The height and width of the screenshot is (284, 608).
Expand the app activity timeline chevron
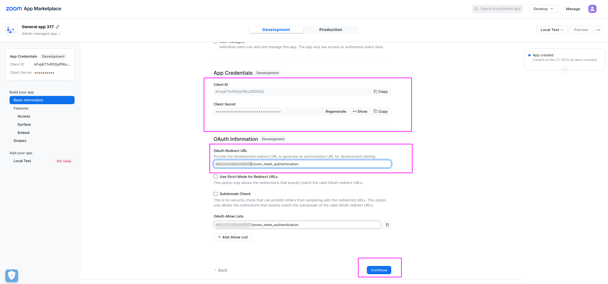[565, 70]
